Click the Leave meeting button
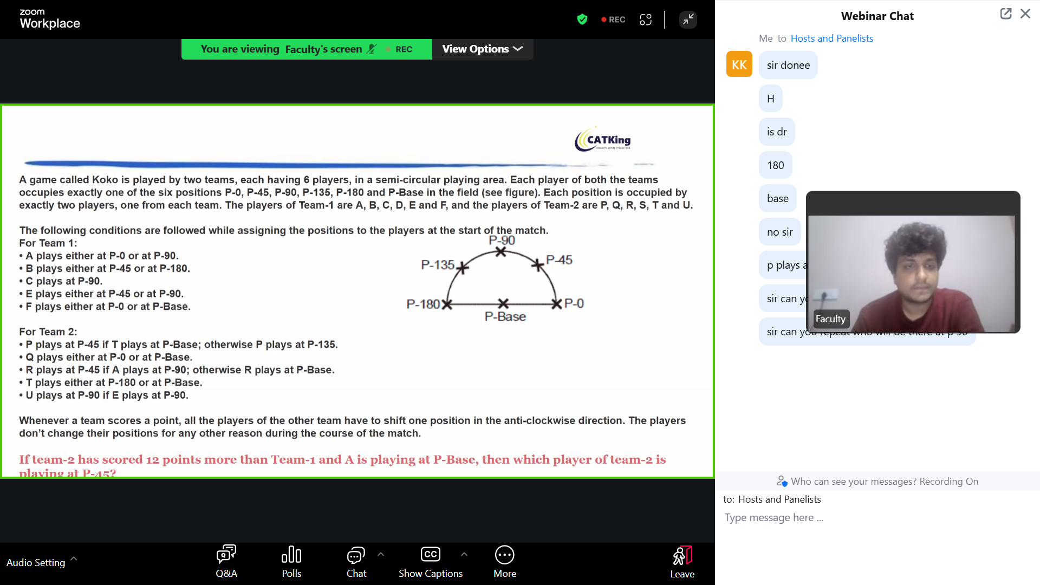Image resolution: width=1040 pixels, height=585 pixels. tap(682, 562)
